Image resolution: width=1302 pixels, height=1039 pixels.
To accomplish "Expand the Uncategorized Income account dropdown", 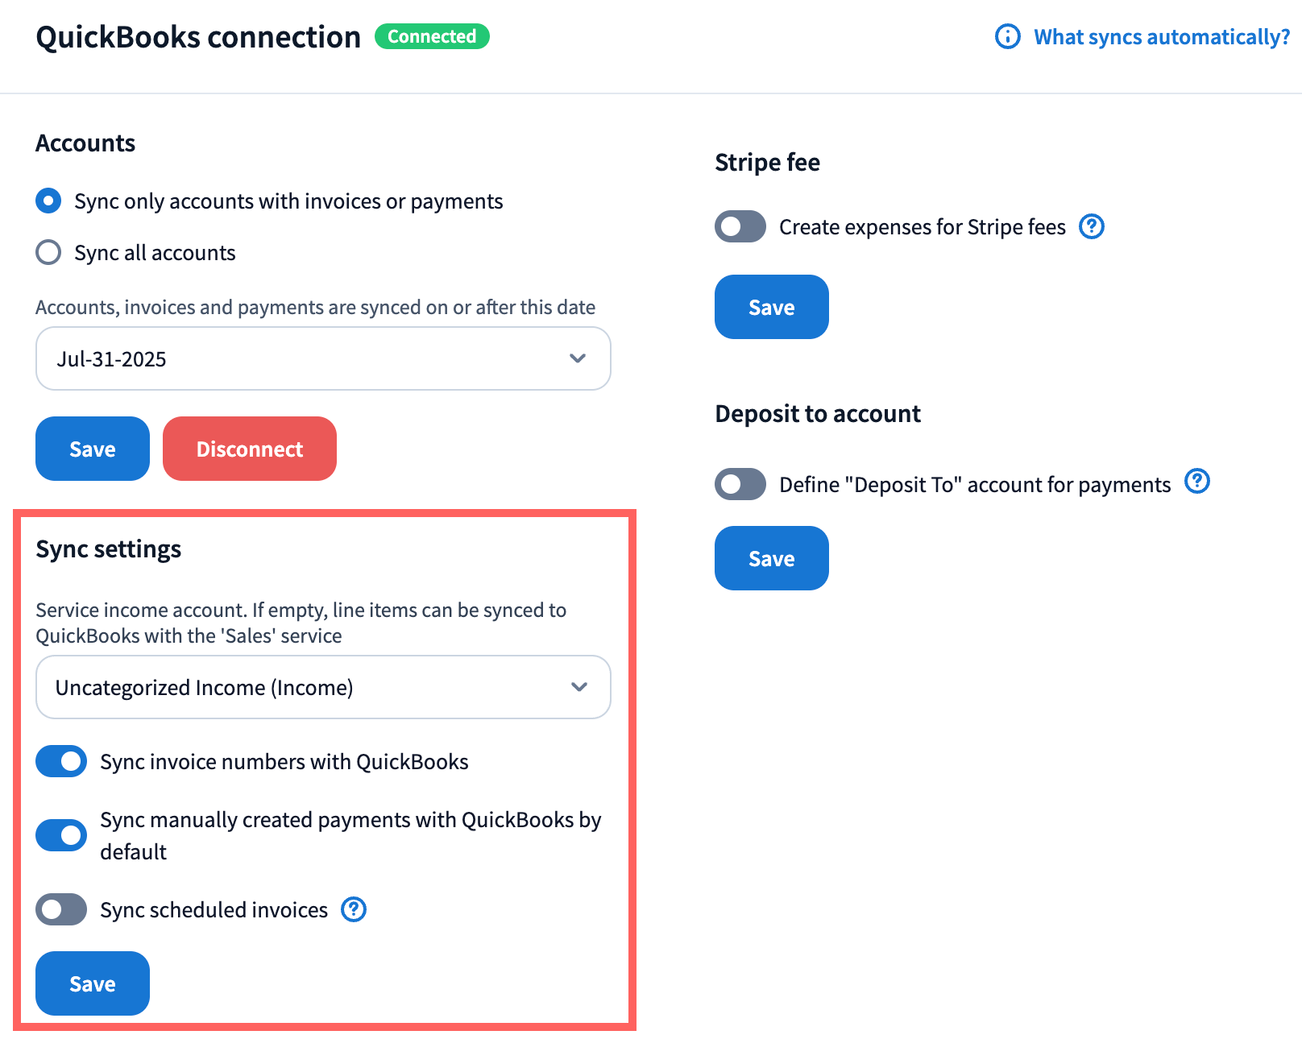I will (322, 687).
